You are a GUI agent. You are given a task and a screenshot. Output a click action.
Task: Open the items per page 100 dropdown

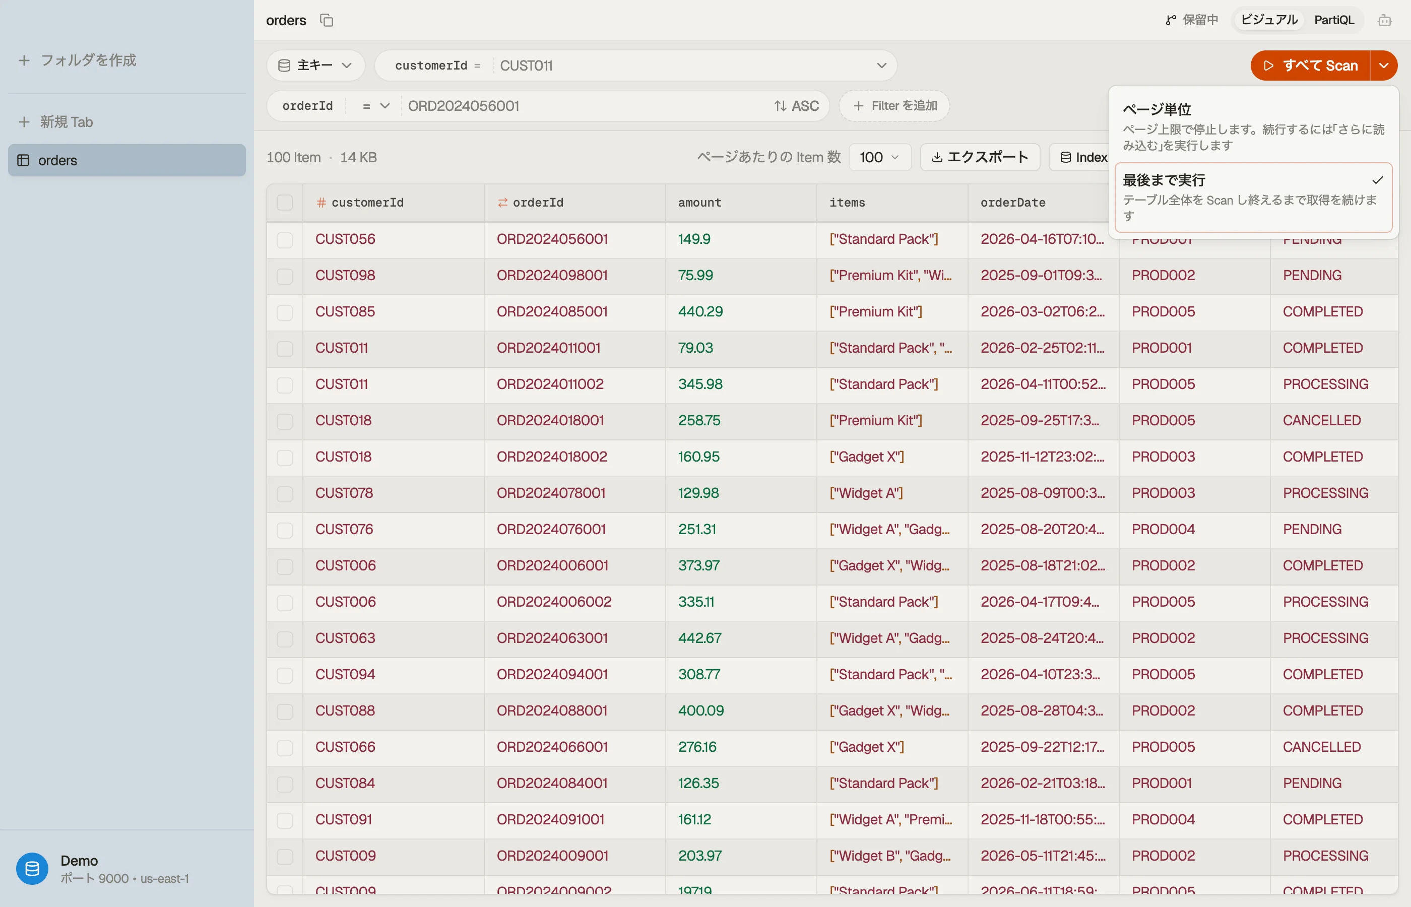pos(880,157)
